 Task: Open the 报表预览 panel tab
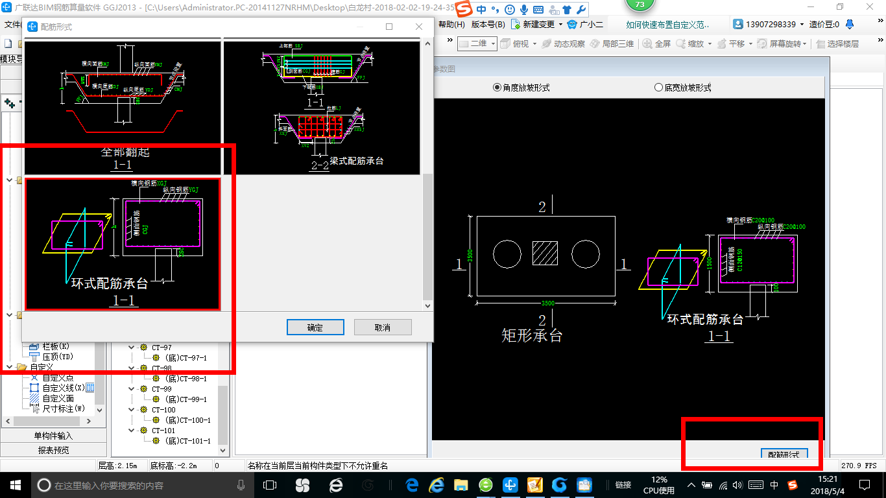[x=53, y=450]
